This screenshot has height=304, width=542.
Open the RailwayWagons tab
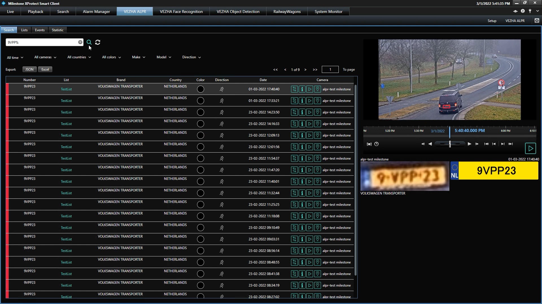[x=287, y=12]
